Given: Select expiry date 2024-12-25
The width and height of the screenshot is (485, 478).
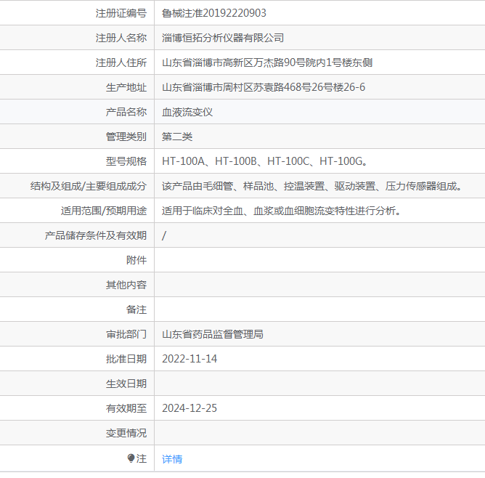Looking at the screenshot, I should (x=189, y=408).
